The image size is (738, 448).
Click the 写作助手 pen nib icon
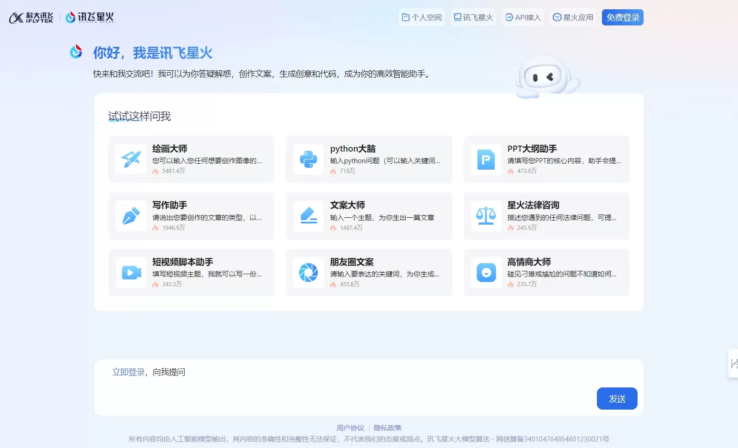(131, 216)
